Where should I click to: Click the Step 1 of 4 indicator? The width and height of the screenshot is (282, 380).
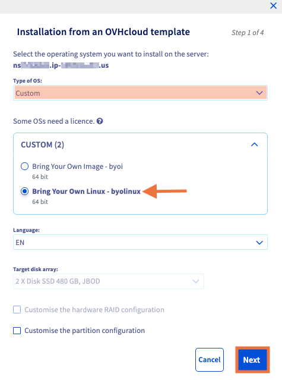248,33
